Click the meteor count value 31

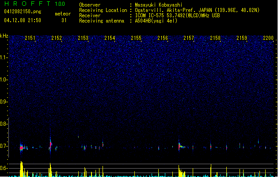point(64,20)
